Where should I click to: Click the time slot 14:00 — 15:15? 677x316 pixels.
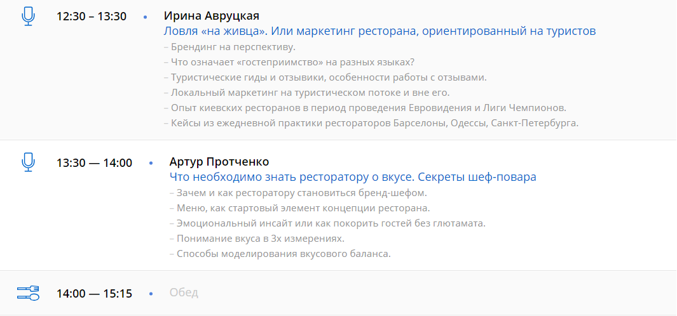point(94,294)
